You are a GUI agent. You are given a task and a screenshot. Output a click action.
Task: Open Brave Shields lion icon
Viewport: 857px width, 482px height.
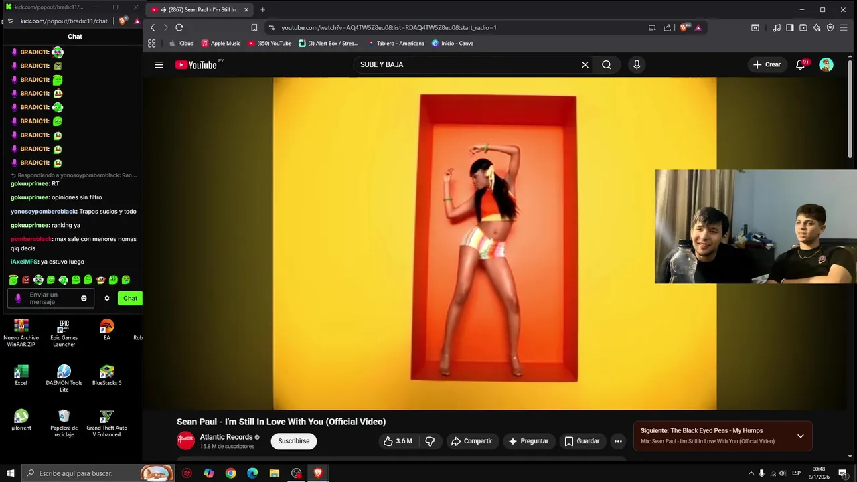[684, 27]
